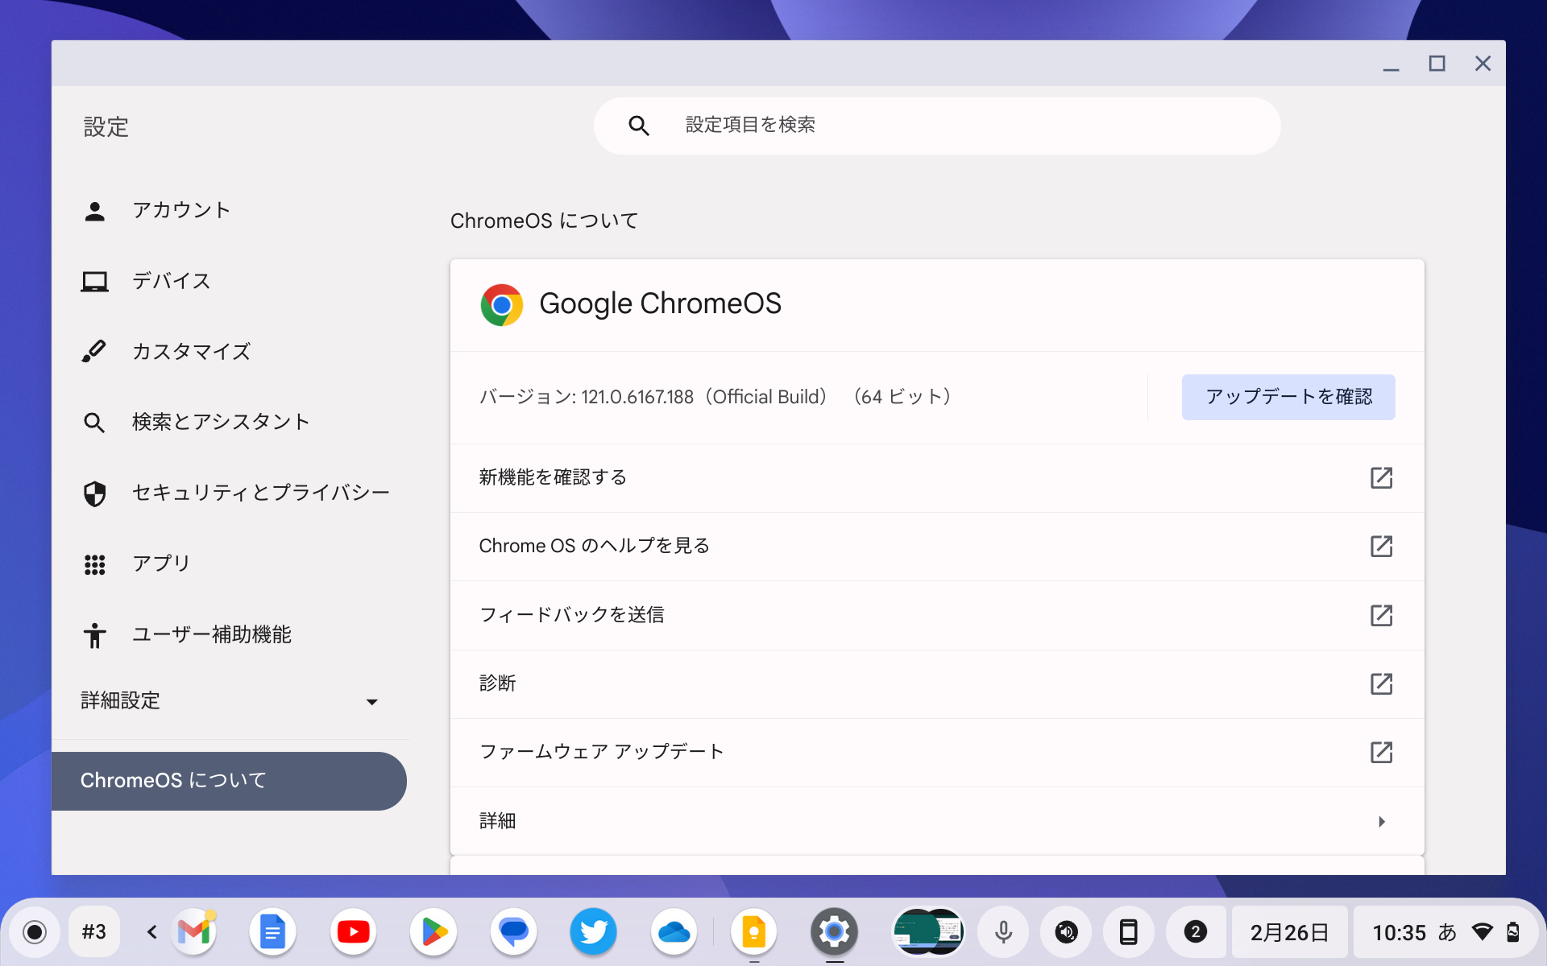Select アカウント in the sidebar
1547x966 pixels.
[x=181, y=210]
